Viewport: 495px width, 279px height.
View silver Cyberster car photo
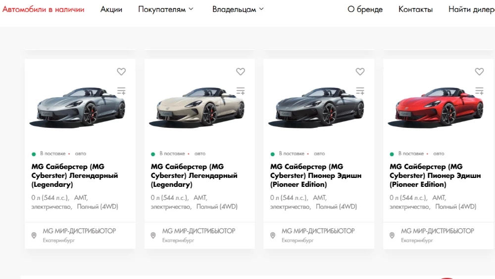point(78,108)
